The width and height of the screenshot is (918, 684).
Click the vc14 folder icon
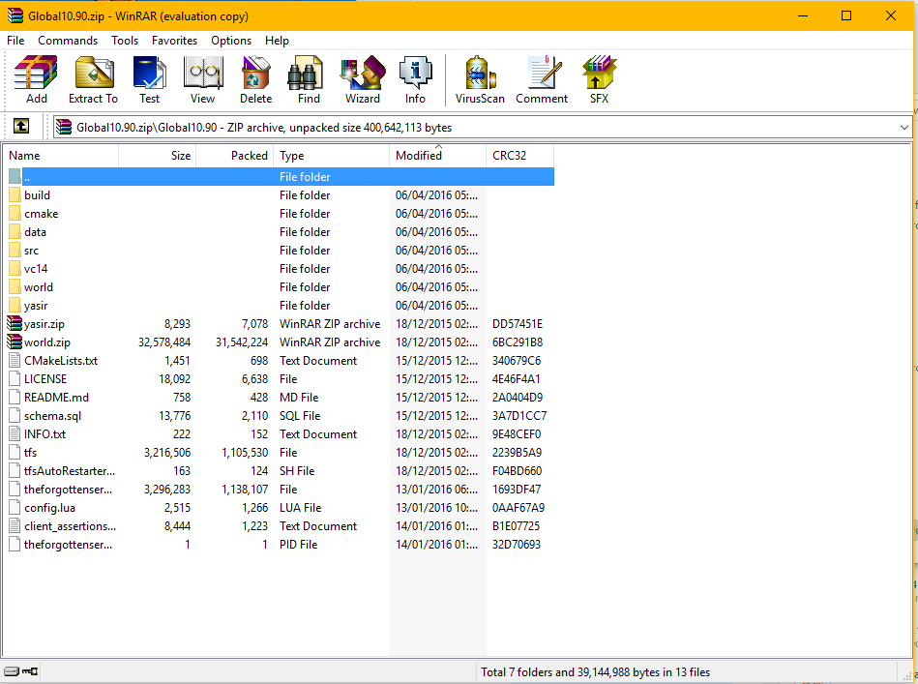click(x=15, y=269)
